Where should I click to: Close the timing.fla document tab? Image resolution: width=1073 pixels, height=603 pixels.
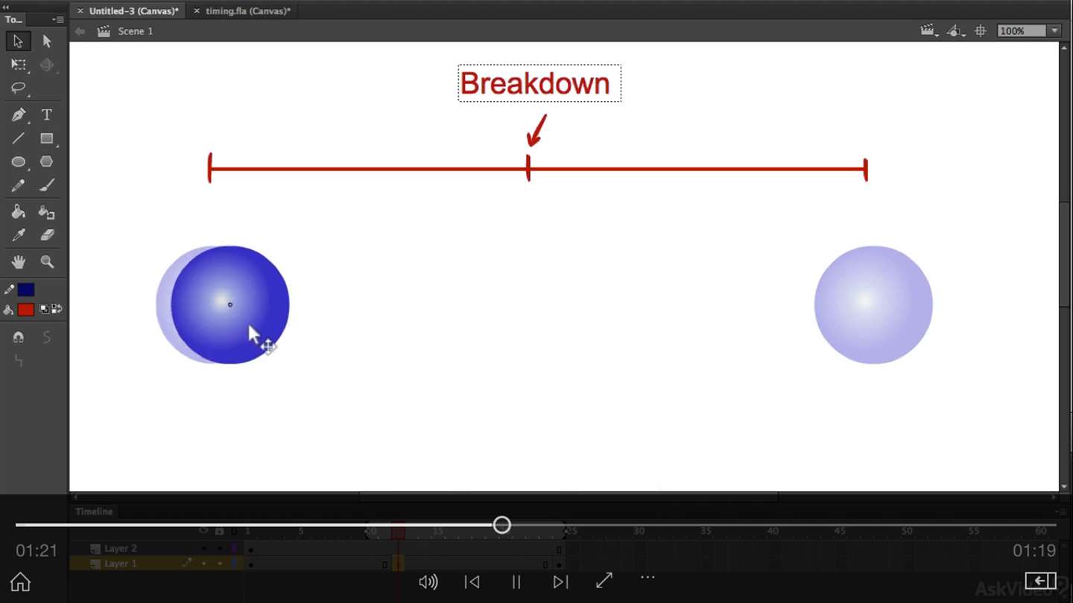(197, 11)
